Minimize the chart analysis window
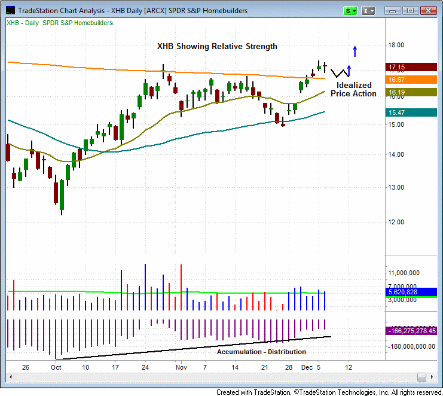Image resolution: width=443 pixels, height=396 pixels. [392, 11]
